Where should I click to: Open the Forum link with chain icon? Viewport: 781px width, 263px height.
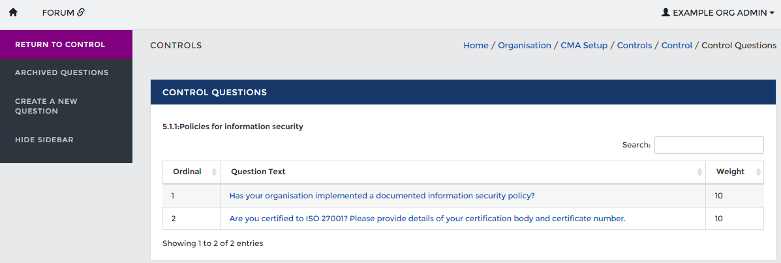pos(63,12)
